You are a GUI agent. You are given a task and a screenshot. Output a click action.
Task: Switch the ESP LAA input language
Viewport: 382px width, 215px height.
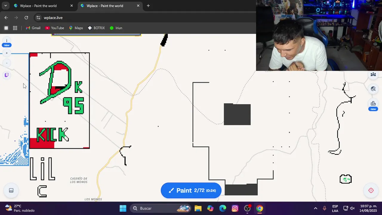(335, 208)
